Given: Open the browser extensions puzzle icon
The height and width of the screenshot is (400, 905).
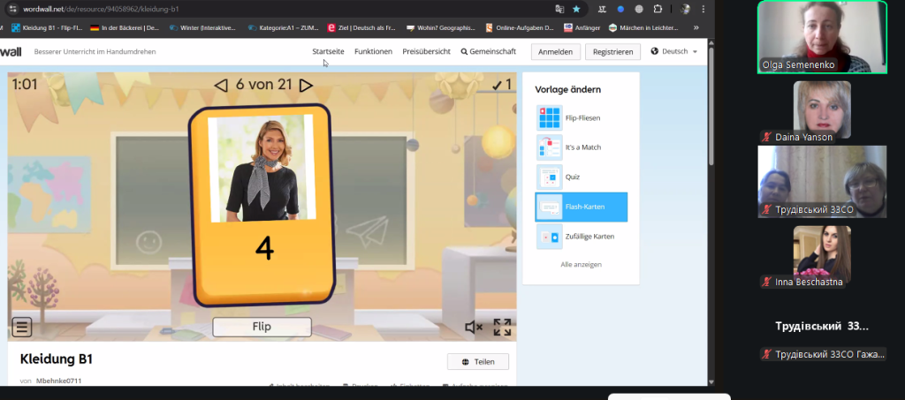Looking at the screenshot, I should click(x=658, y=8).
